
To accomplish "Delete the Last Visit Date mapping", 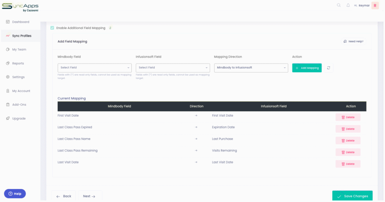I will coord(348,164).
